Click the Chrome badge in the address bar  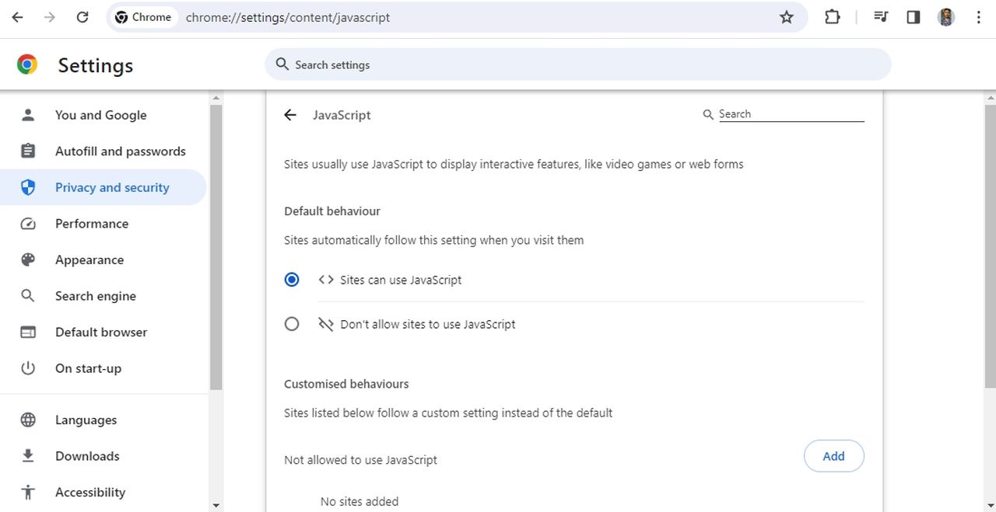[x=142, y=16]
